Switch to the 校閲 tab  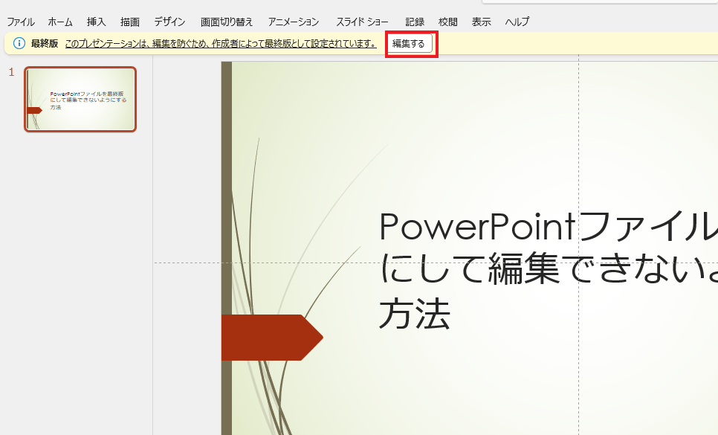point(448,22)
